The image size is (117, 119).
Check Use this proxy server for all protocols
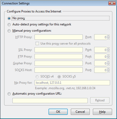point(37,44)
